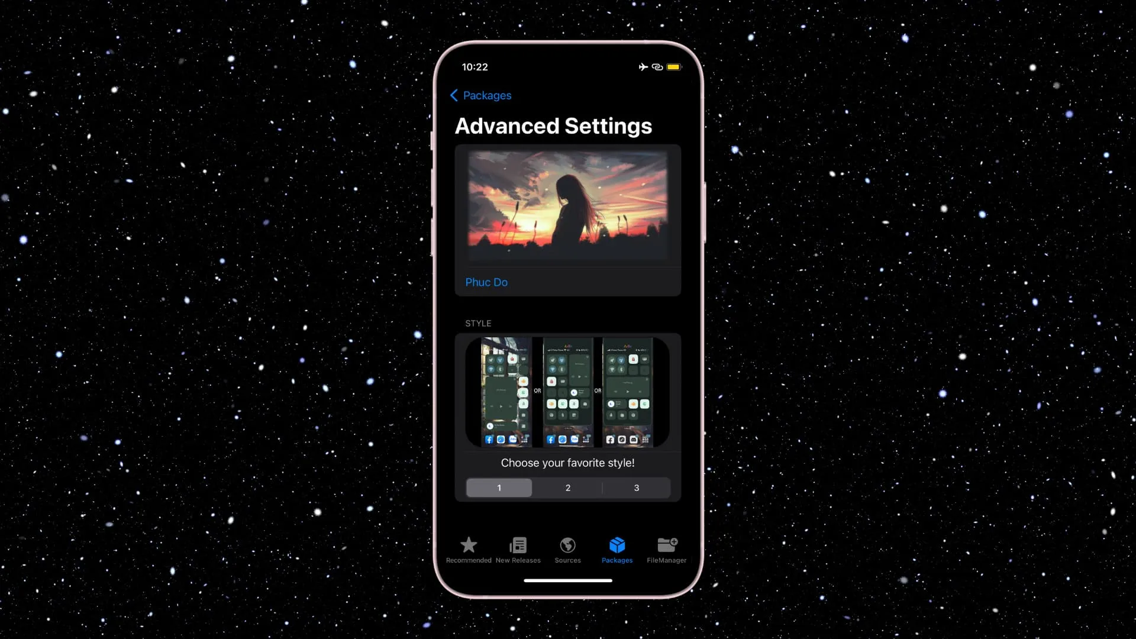Select style option 2
The image size is (1136, 639).
[x=567, y=488]
